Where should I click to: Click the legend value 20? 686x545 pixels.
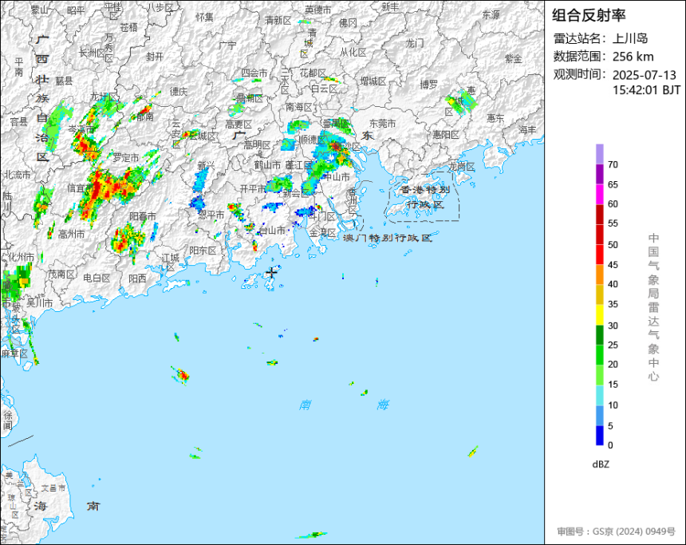pyautogui.click(x=613, y=364)
